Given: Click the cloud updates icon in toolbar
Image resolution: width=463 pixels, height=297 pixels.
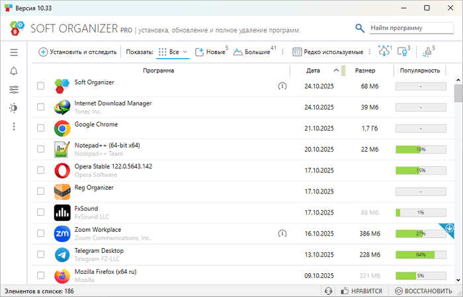Looking at the screenshot, I should (384, 52).
